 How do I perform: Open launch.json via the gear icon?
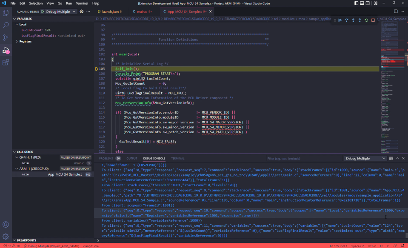tap(82, 11)
